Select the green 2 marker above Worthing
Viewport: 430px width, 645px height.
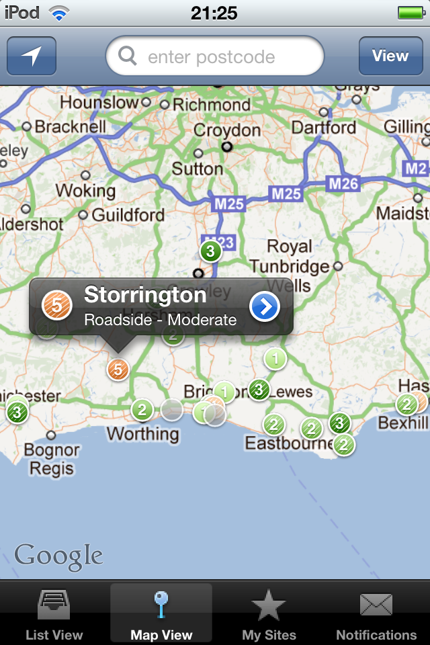[x=142, y=410]
